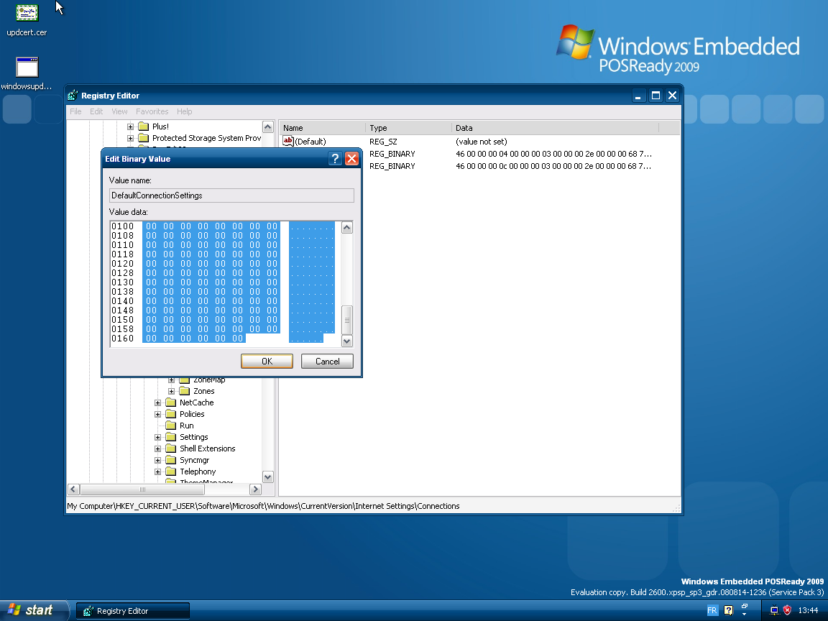Expand the NetCache tree node
Image resolution: width=828 pixels, height=621 pixels.
(x=157, y=403)
